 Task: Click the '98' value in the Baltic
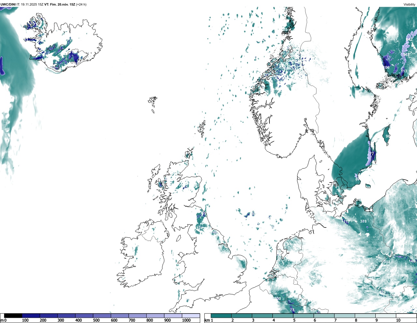click(388, 136)
